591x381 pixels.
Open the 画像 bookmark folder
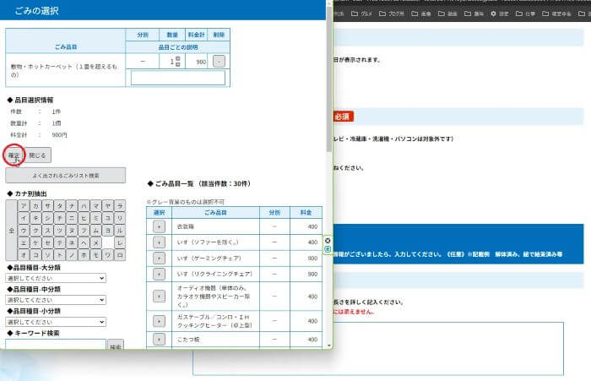[x=421, y=14]
